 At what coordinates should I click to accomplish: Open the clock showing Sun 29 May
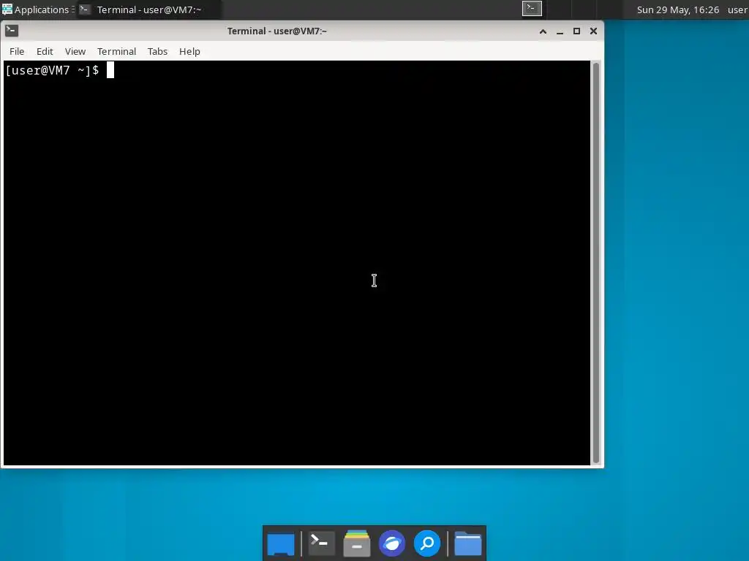[x=678, y=9]
